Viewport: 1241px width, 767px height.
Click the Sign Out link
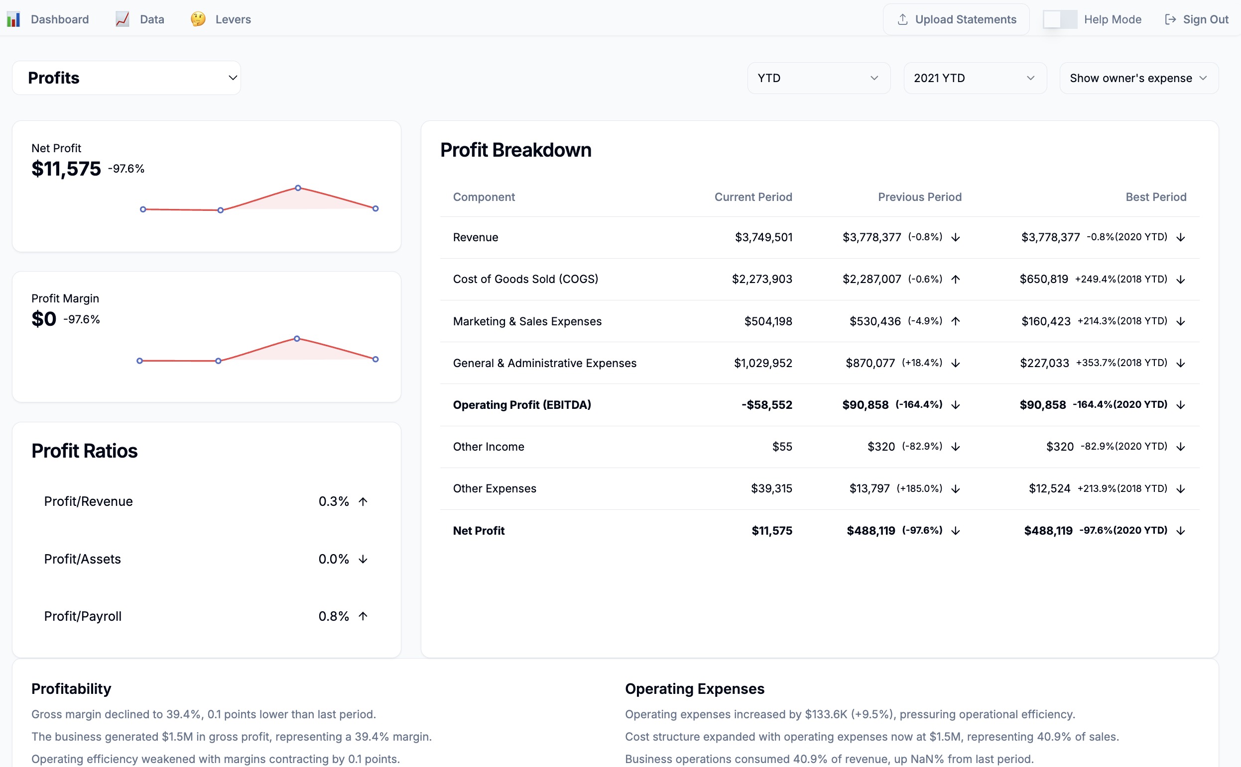1205,19
